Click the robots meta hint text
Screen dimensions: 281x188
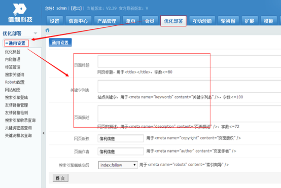tap(184, 165)
